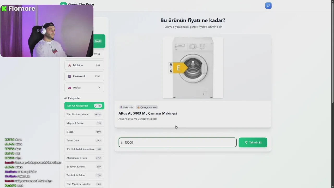
Task: Click the Çamaşır Makinesi tag
Action: tap(147, 107)
